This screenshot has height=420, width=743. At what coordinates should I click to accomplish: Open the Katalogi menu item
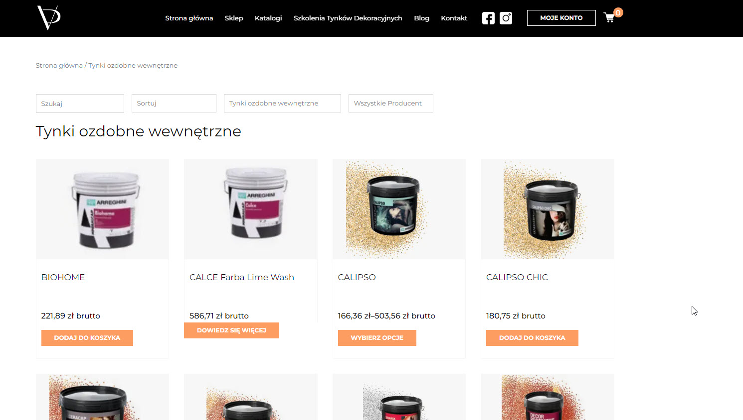[268, 18]
